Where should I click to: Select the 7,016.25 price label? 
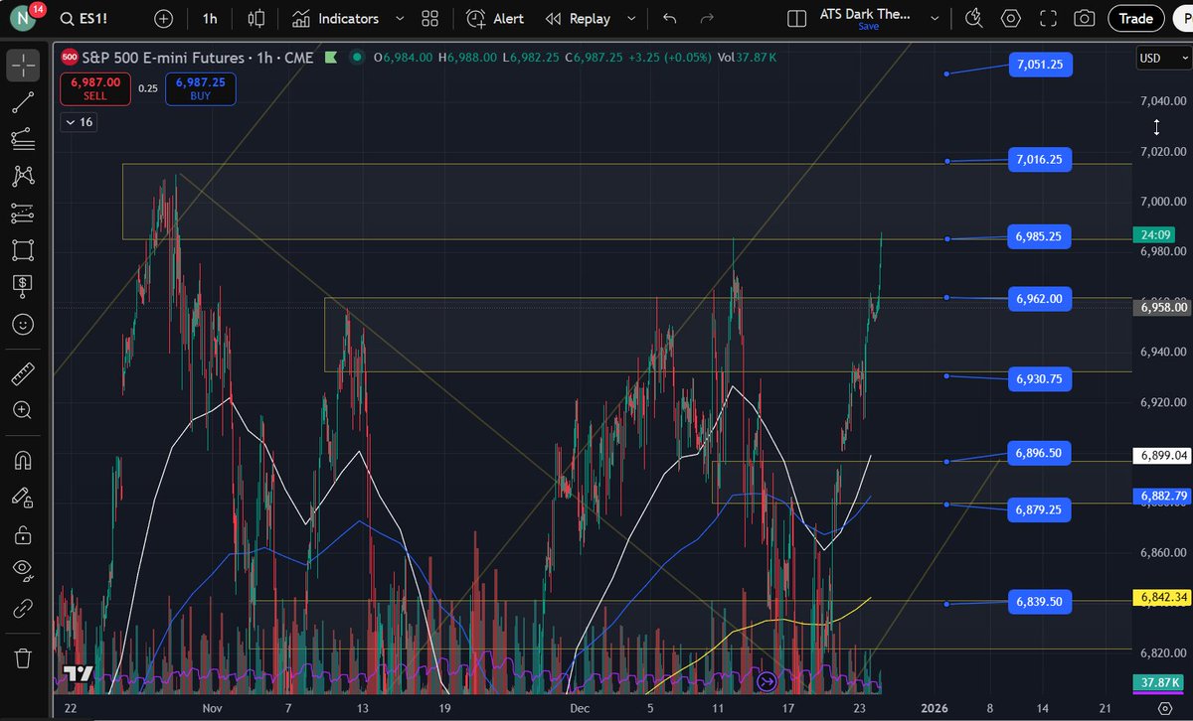click(1040, 159)
